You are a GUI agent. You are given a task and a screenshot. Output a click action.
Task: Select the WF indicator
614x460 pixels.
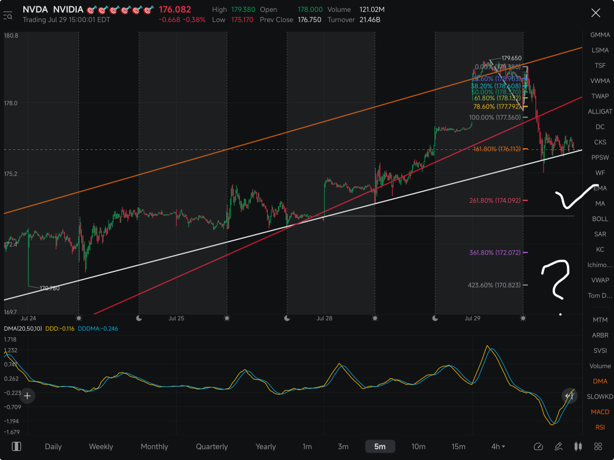pyautogui.click(x=600, y=173)
